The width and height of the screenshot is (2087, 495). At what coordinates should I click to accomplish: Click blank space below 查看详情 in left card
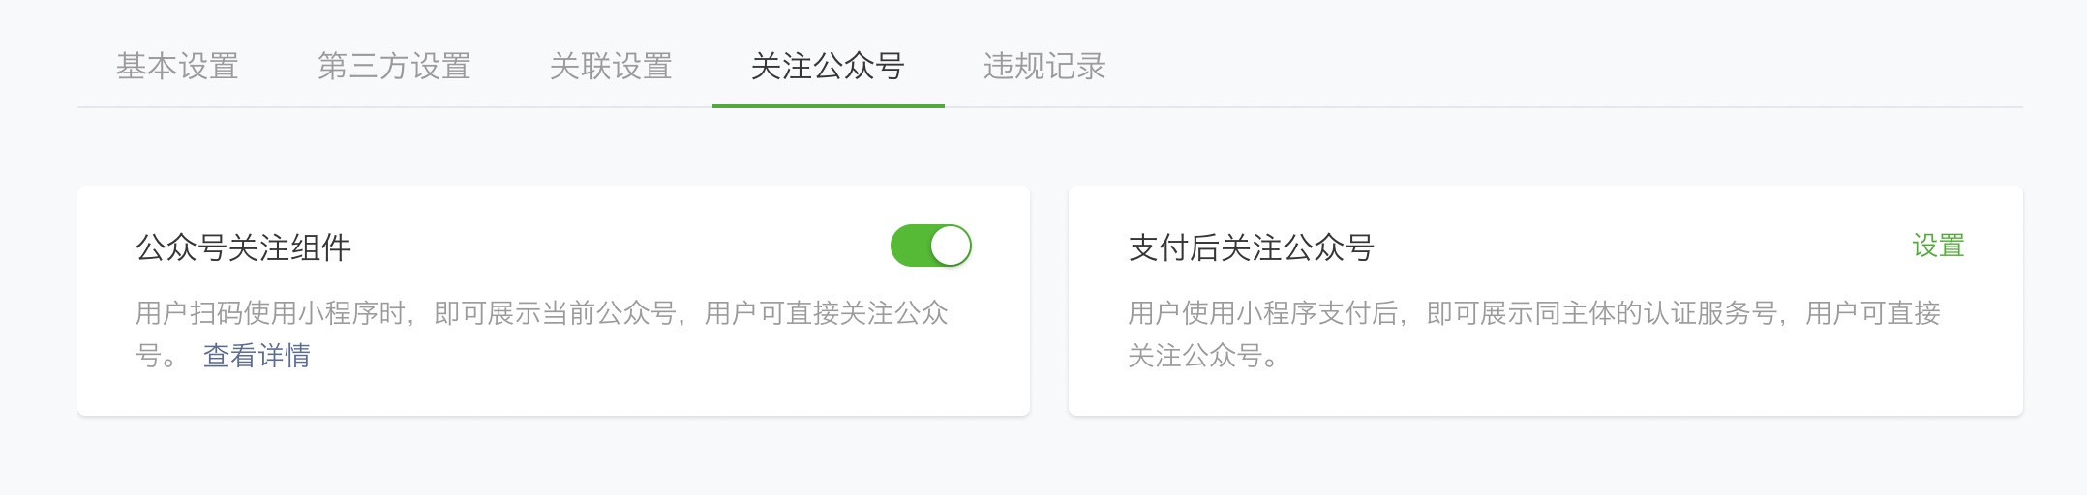[553, 394]
